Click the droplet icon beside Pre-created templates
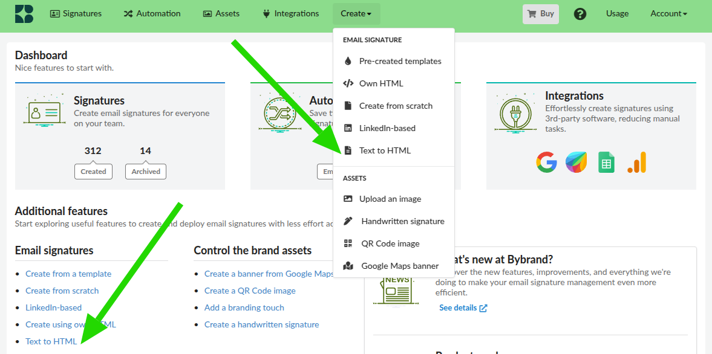Image resolution: width=712 pixels, height=354 pixels. pyautogui.click(x=350, y=60)
